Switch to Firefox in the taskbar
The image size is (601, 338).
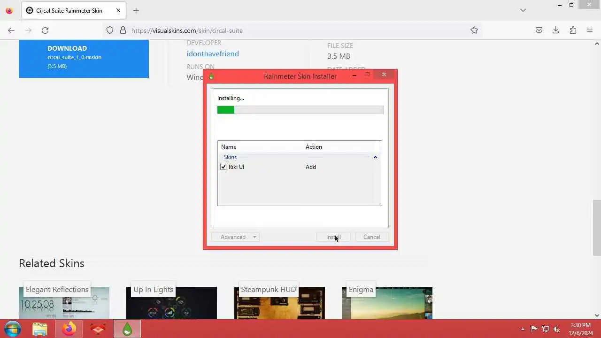(69, 329)
